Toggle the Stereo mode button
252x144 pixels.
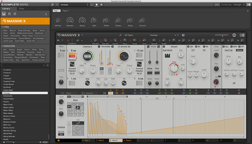pyautogui.click(x=239, y=50)
